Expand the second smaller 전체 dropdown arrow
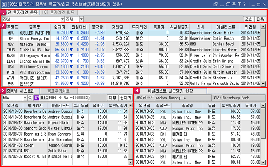 [x=81, y=19]
